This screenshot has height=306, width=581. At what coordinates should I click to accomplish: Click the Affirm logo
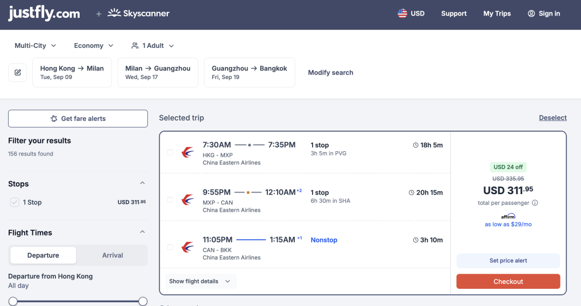tap(508, 216)
